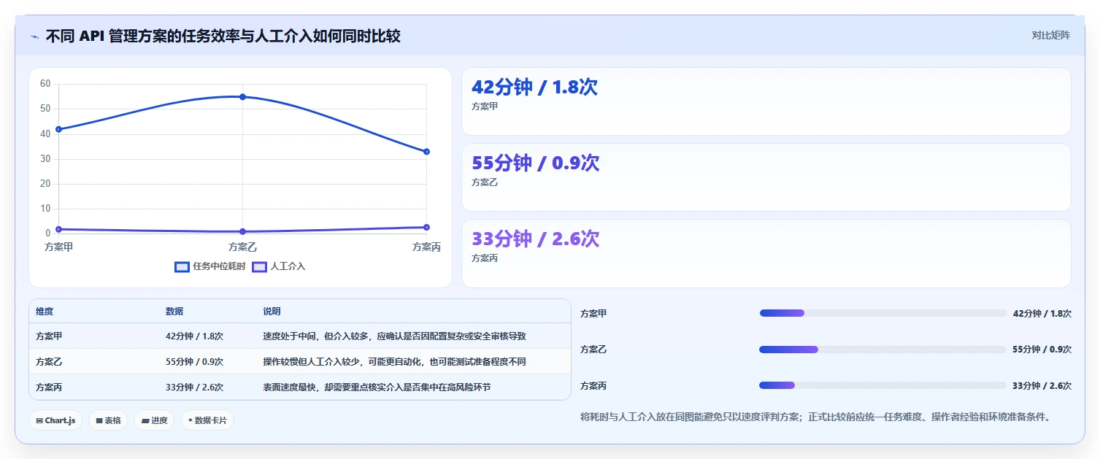Toggle the 任务中位耗时 legend item
This screenshot has height=459, width=1100.
click(x=210, y=266)
